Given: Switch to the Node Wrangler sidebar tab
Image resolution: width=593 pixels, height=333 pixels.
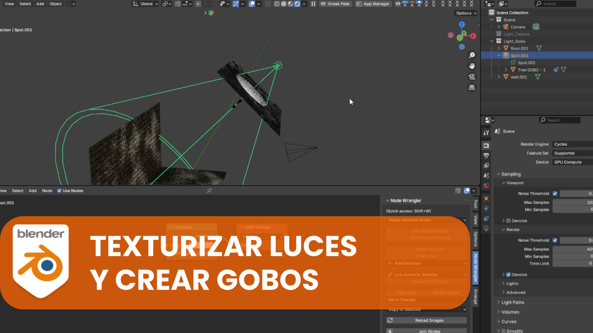Looking at the screenshot, I should [475, 268].
